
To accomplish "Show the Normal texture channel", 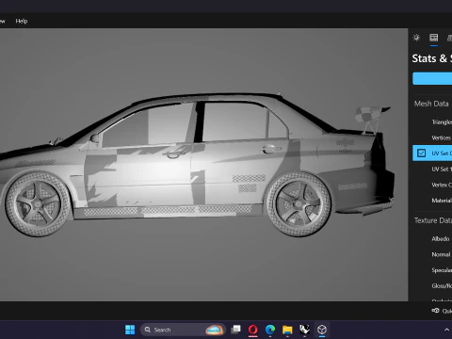I will pyautogui.click(x=441, y=254).
